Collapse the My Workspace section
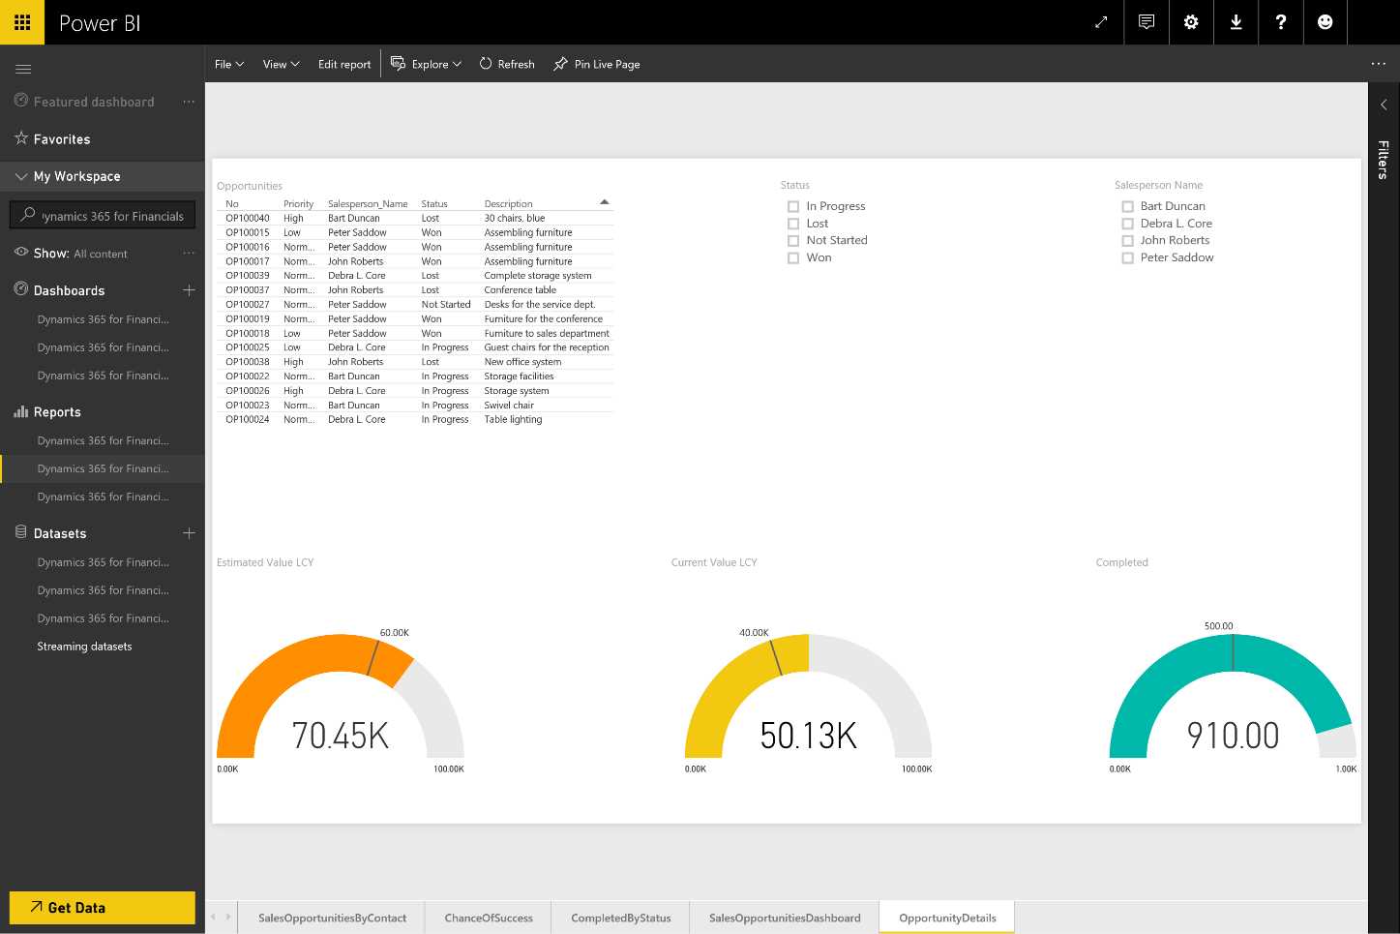The image size is (1400, 934). [x=21, y=176]
